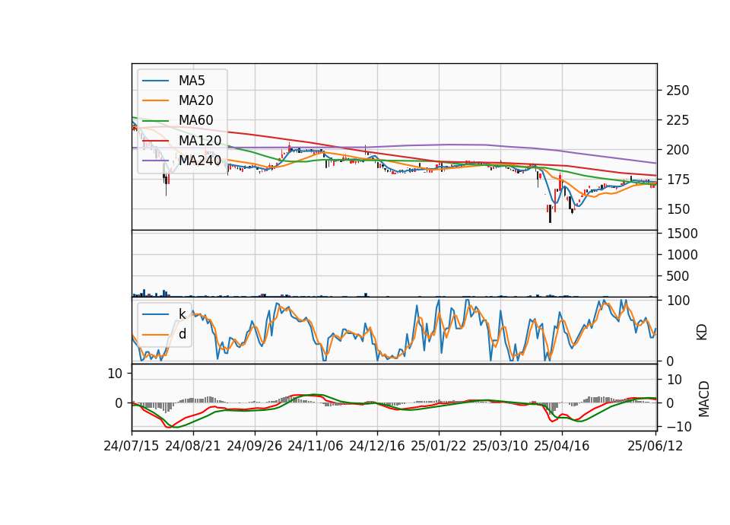730x525 pixels.
Task: Click the 225 price axis tick
Action: tap(678, 120)
